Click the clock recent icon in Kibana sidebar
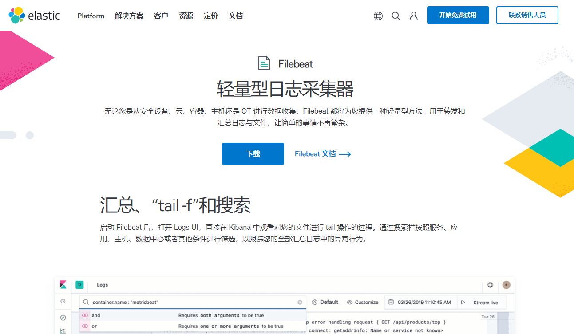 (x=63, y=301)
